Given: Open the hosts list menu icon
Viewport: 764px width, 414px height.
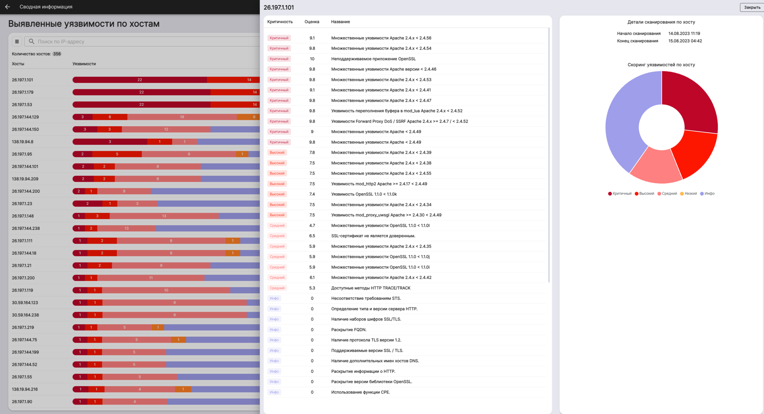Looking at the screenshot, I should coord(17,41).
